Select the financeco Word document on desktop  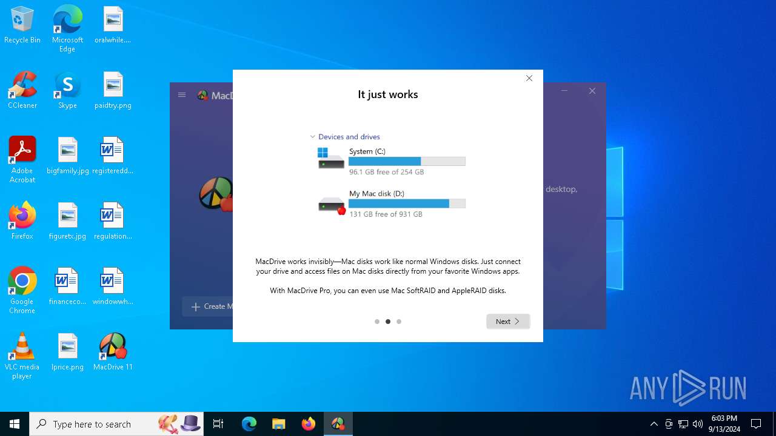point(68,286)
